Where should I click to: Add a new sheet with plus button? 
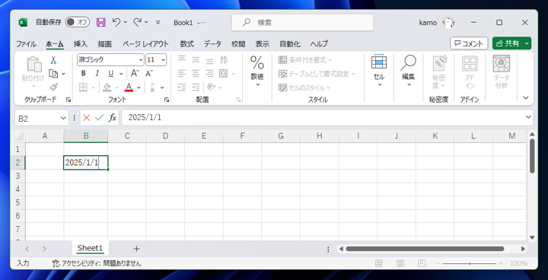coord(137,249)
